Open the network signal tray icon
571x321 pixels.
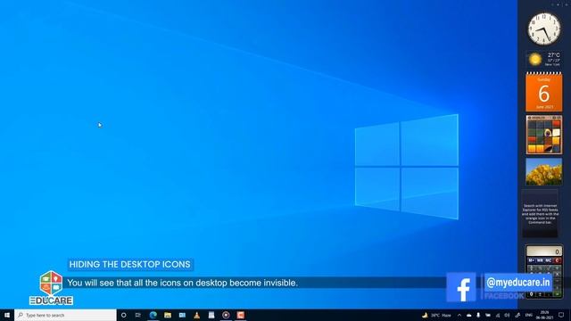pos(498,315)
